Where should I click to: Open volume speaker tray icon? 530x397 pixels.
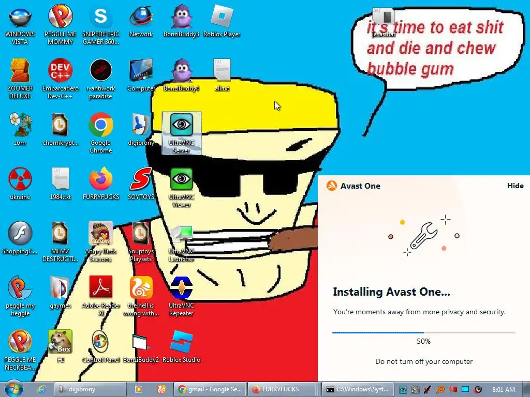click(x=478, y=390)
